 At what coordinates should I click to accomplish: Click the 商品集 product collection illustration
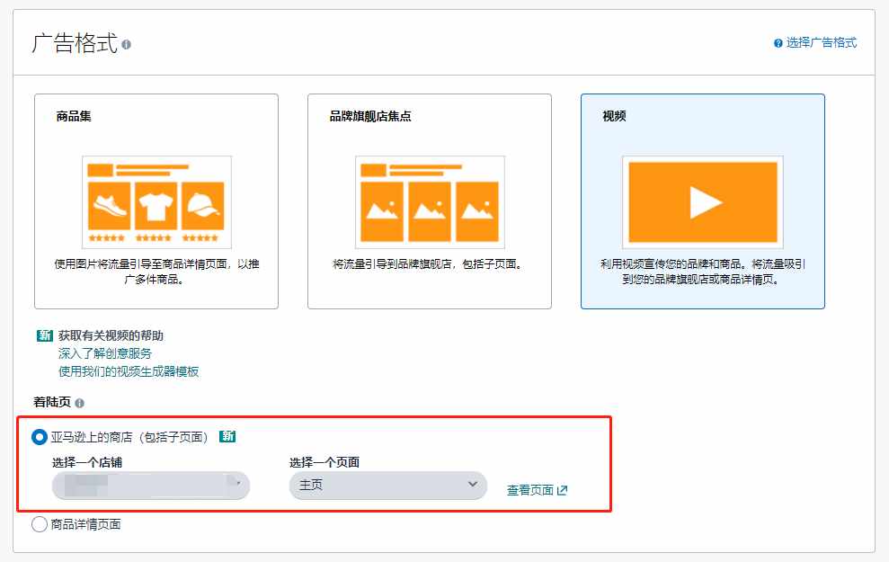[156, 202]
